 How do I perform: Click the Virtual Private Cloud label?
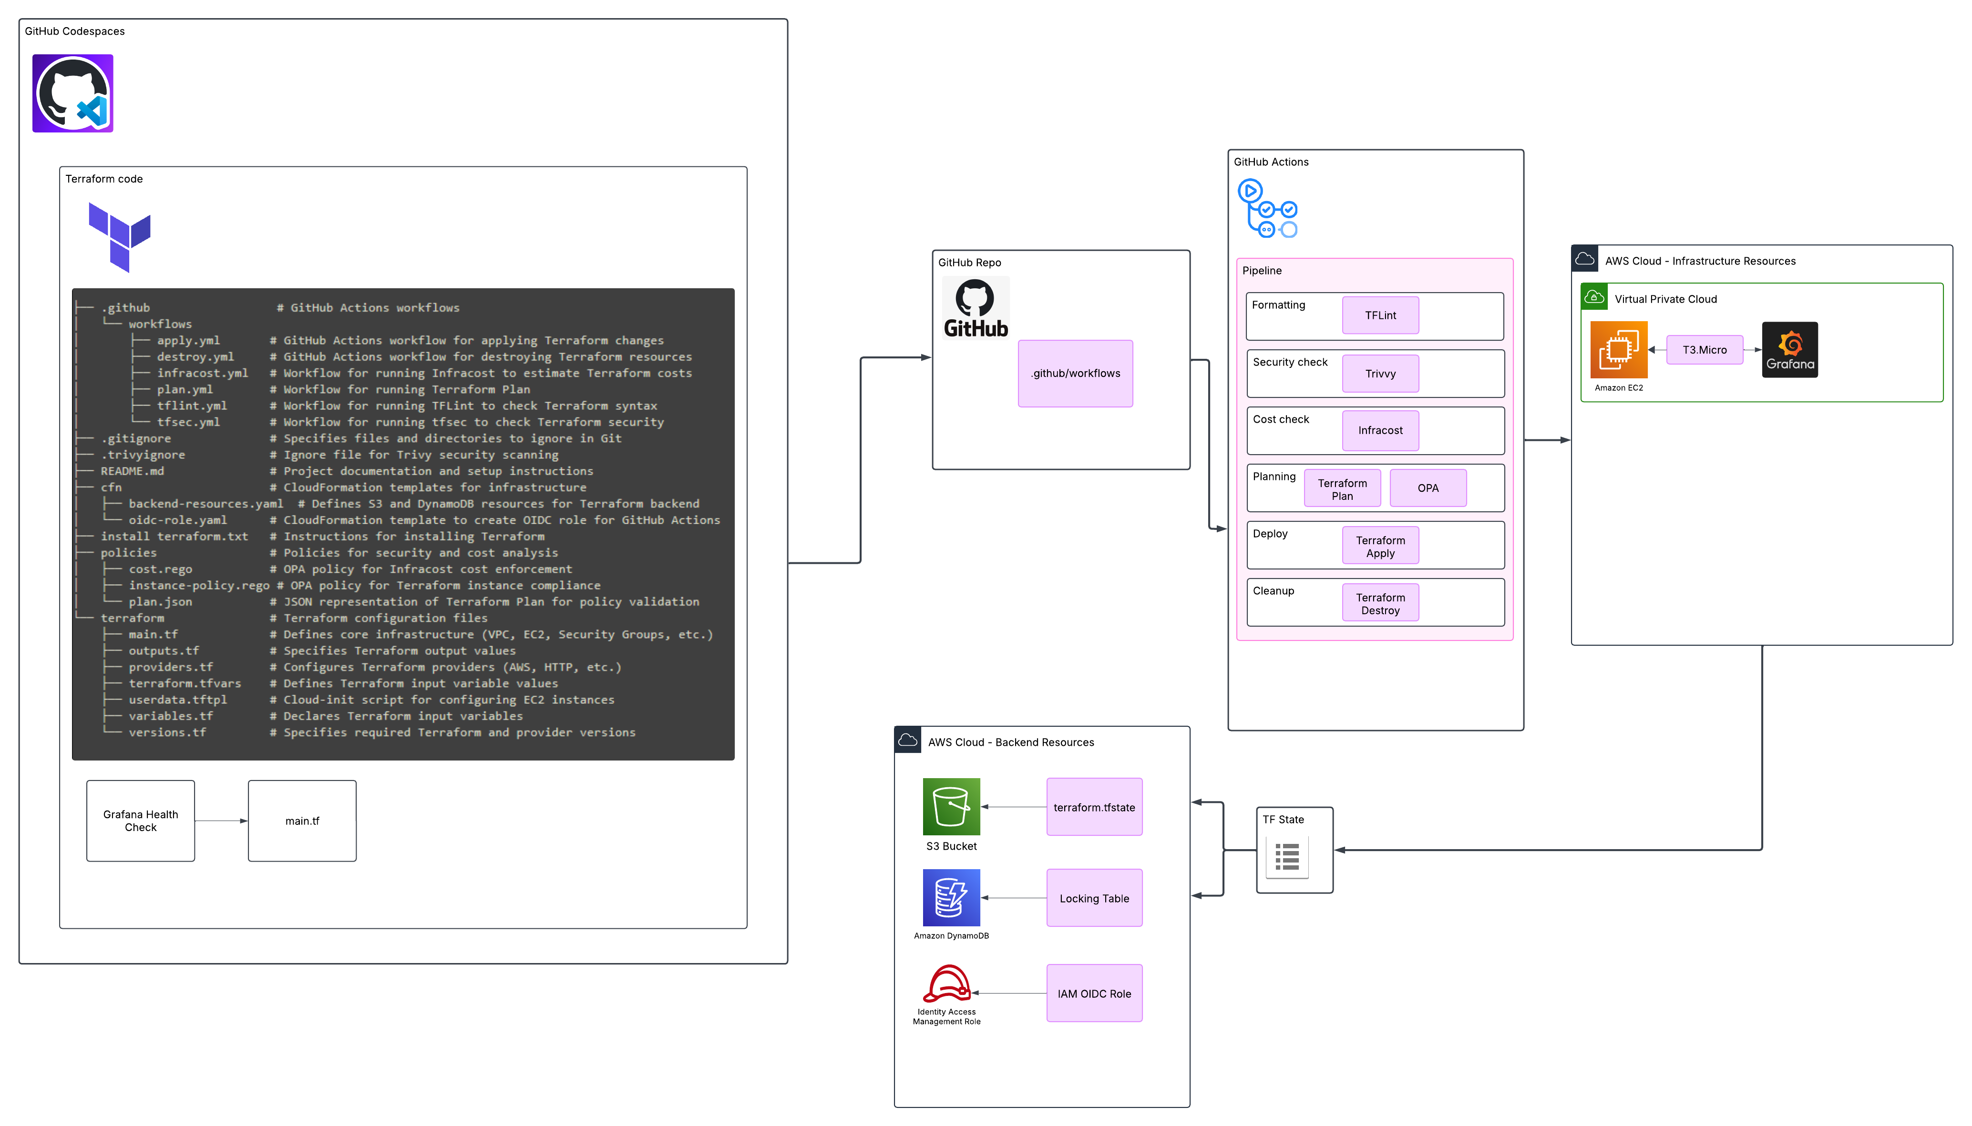pyautogui.click(x=1665, y=298)
